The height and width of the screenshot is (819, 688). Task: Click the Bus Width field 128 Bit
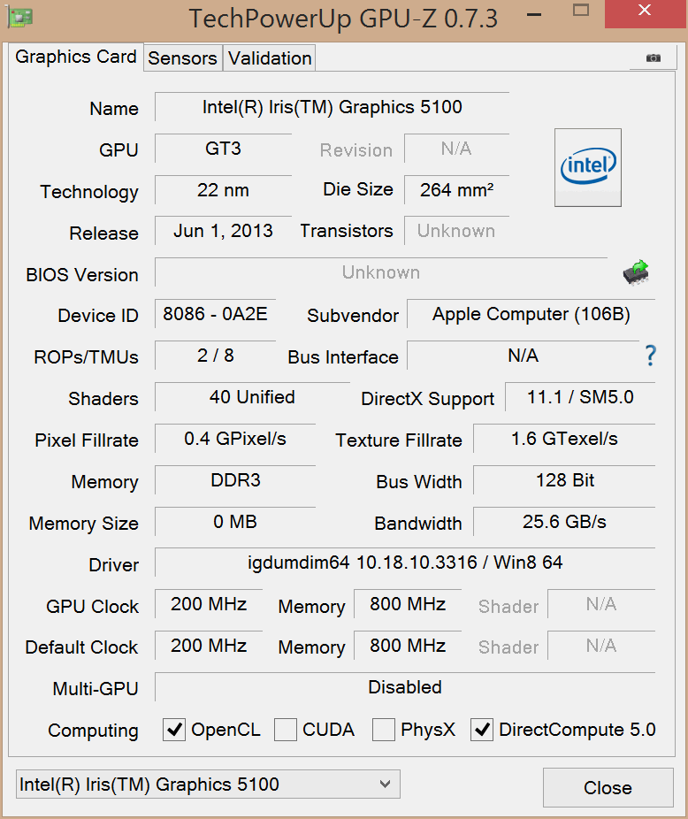click(565, 480)
